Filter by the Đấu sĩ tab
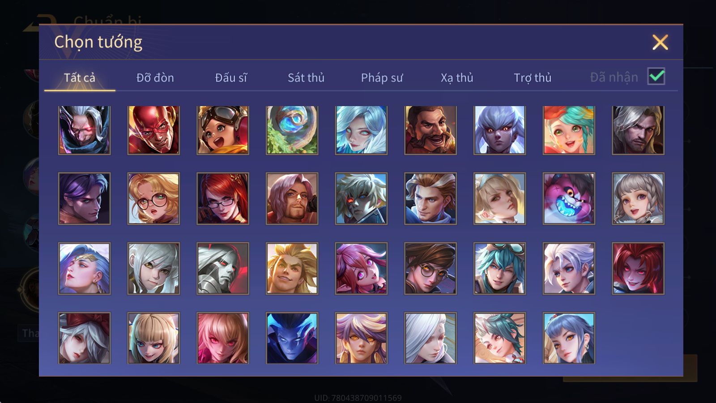This screenshot has width=716, height=403. [x=231, y=77]
